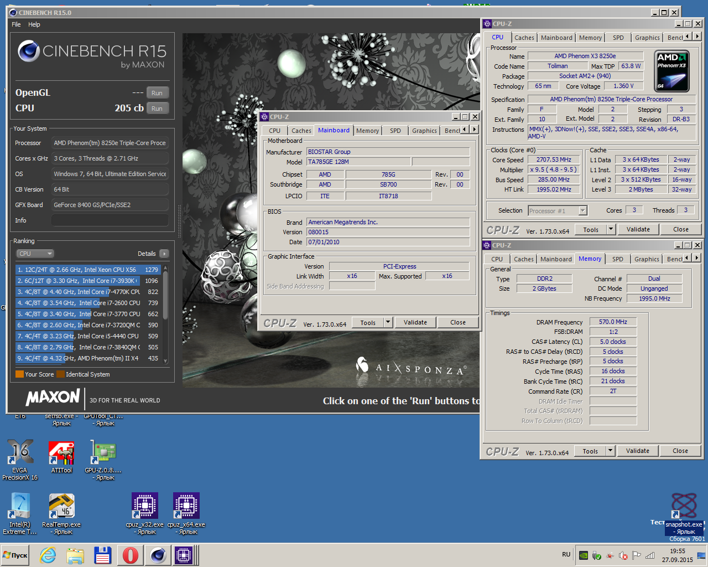Click Close in Mainboard CPU-Z window

(458, 322)
